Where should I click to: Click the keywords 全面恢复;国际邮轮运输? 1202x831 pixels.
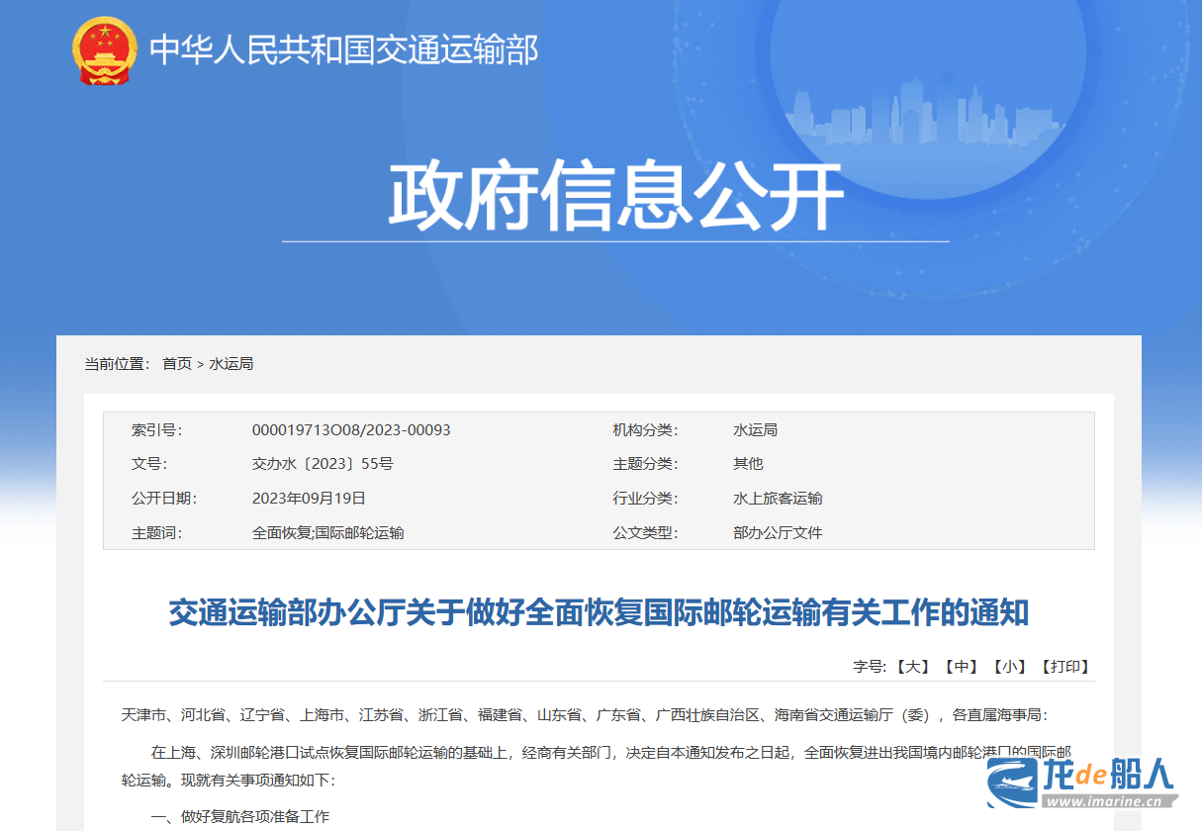(327, 533)
